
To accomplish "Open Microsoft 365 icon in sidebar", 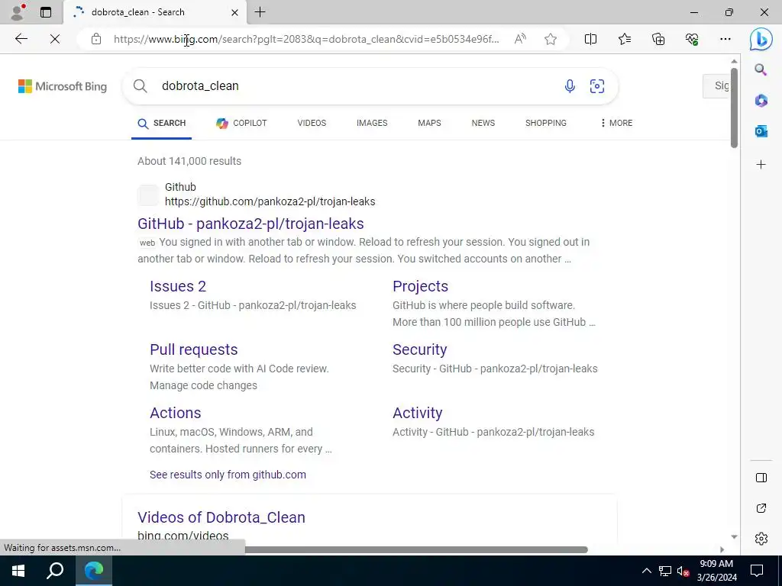I will (x=761, y=100).
